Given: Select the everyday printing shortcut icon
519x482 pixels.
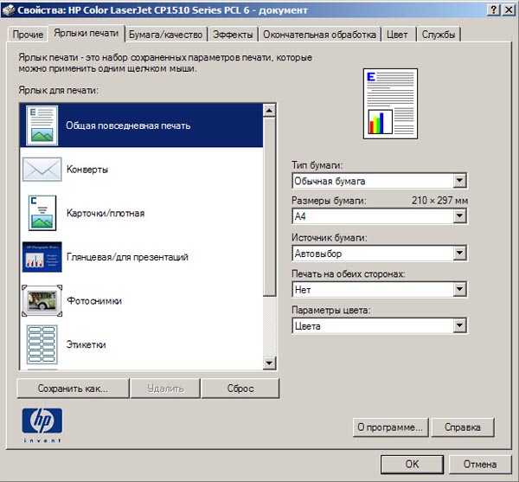Looking at the screenshot, I should coord(42,125).
